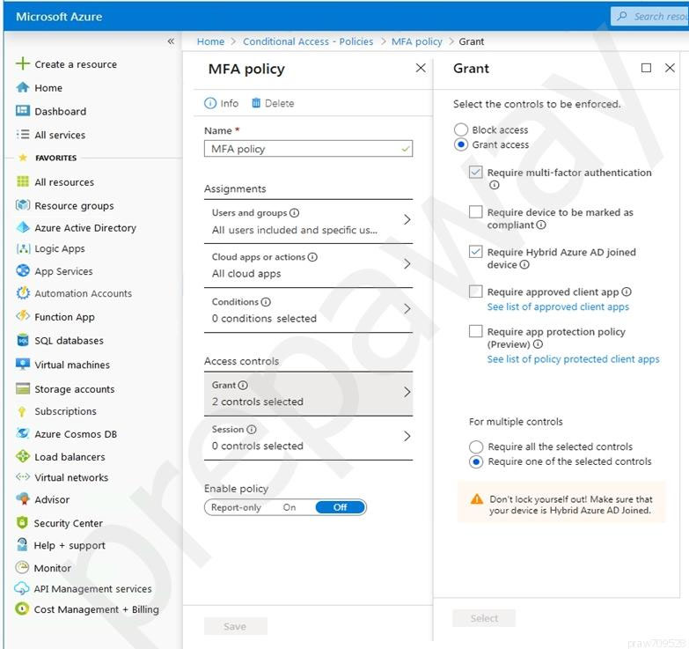689x649 pixels.
Task: Click the Logic Apps icon
Action: click(x=23, y=248)
